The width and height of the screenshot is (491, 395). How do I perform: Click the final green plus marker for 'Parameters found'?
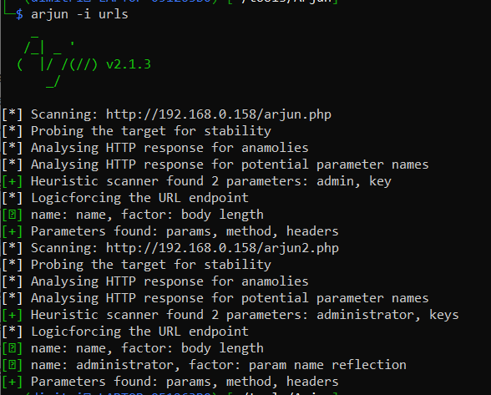click(x=13, y=382)
